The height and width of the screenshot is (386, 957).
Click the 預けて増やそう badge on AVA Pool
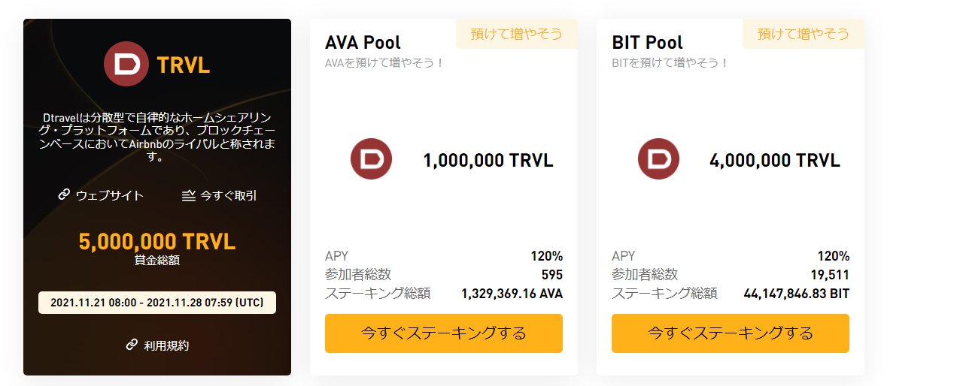tap(516, 34)
